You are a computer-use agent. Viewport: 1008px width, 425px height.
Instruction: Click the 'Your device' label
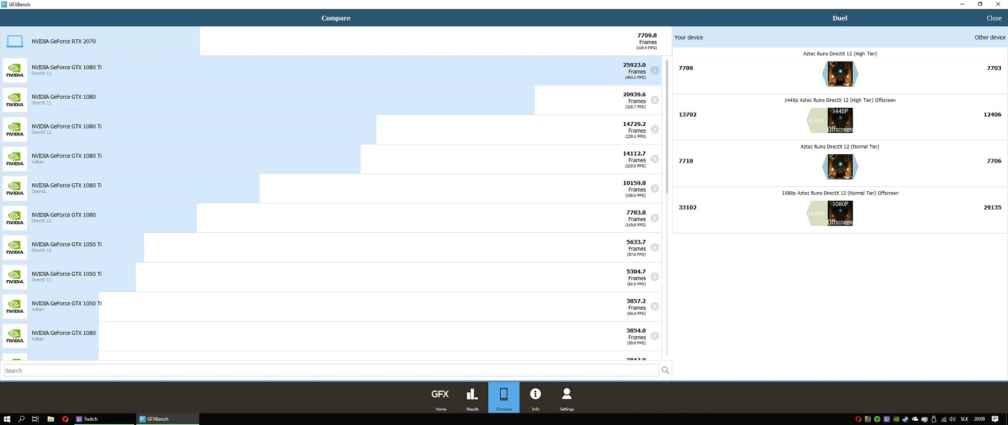(x=689, y=37)
